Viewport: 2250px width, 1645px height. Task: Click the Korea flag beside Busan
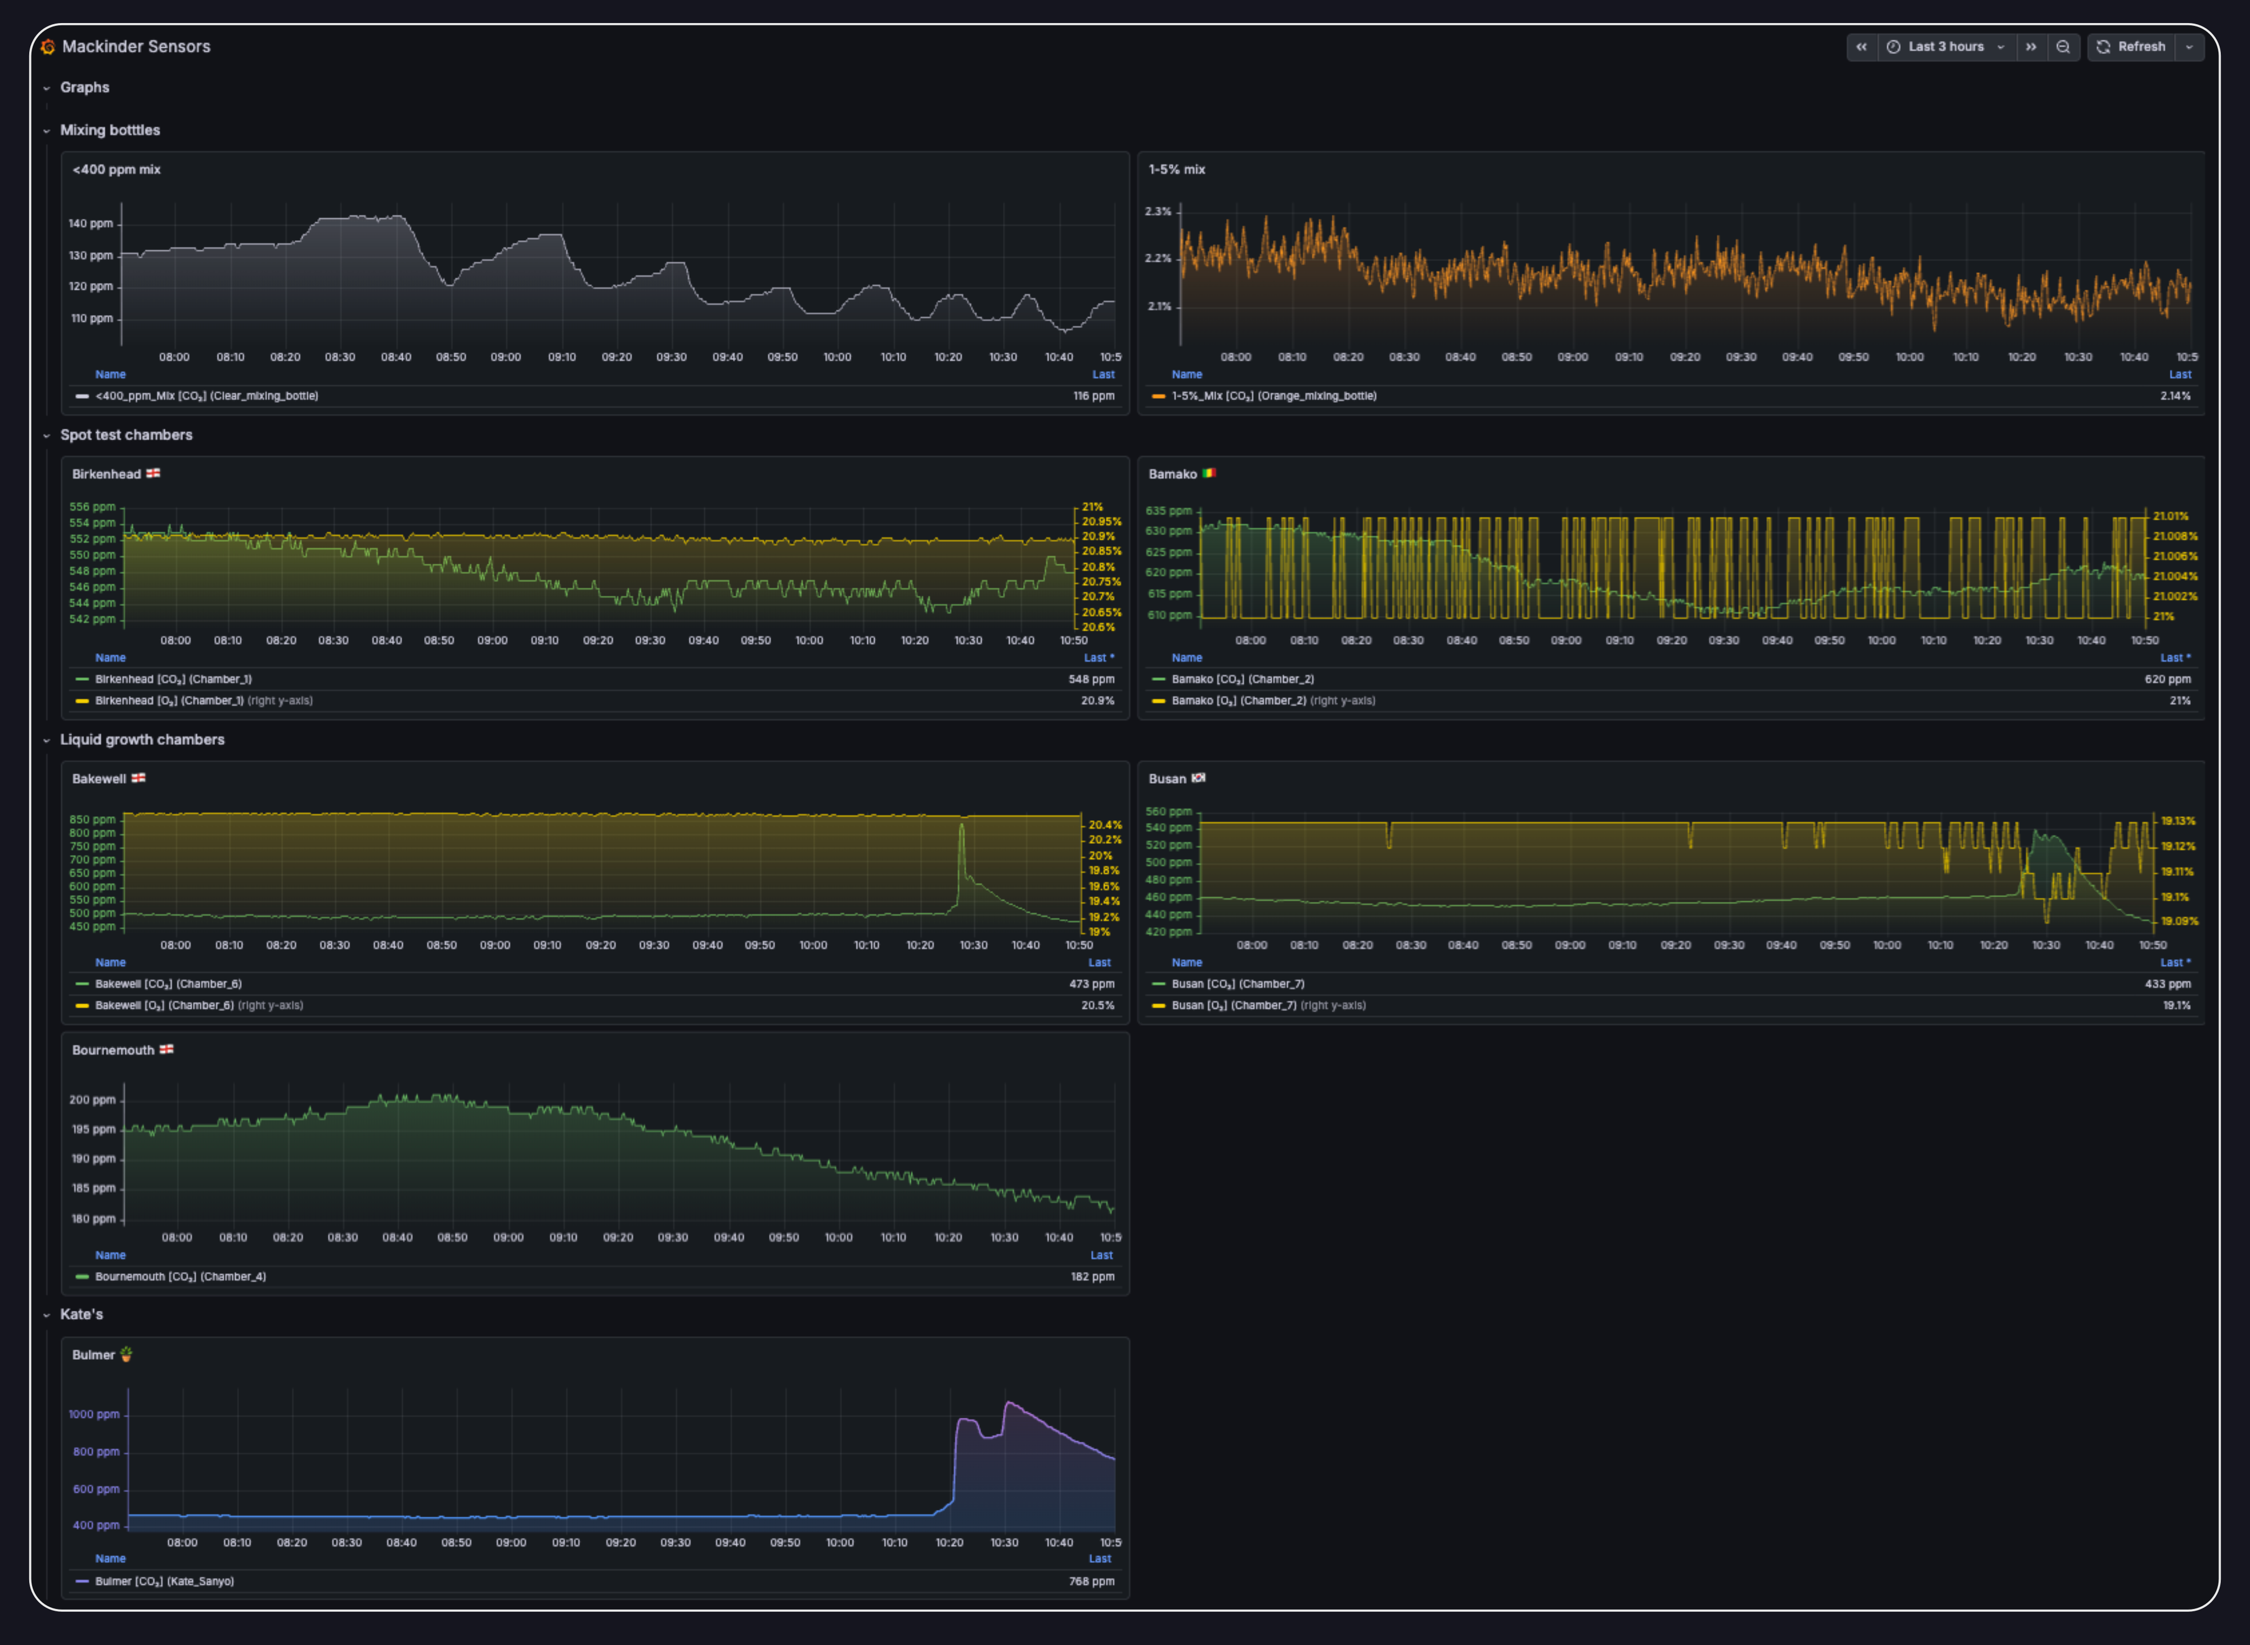click(1199, 779)
